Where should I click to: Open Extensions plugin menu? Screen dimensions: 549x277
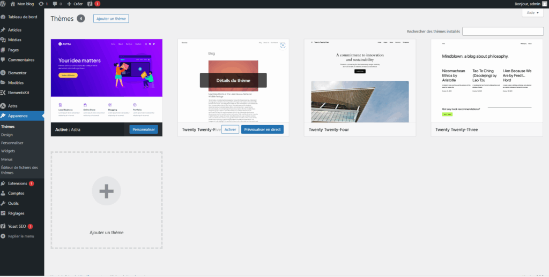[x=17, y=183]
